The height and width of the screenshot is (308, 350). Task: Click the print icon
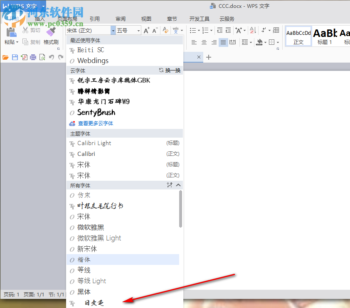[x=33, y=58]
